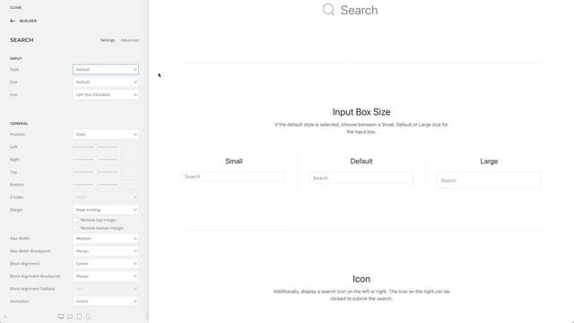Open the Icon position dropdown
The height and width of the screenshot is (323, 574).
coord(106,94)
